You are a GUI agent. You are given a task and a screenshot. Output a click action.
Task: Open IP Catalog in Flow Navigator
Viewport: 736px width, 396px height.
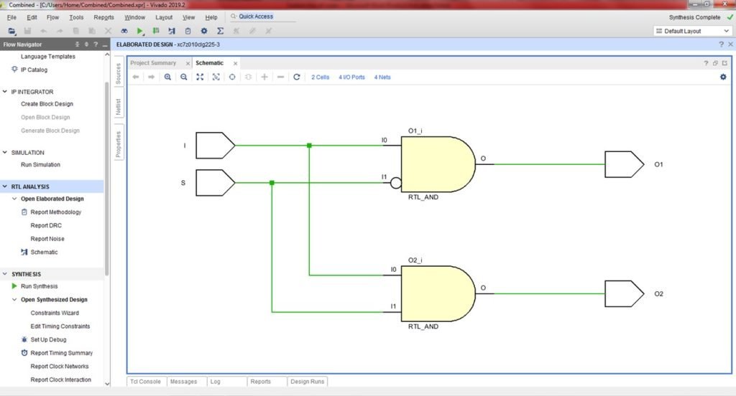coord(34,70)
